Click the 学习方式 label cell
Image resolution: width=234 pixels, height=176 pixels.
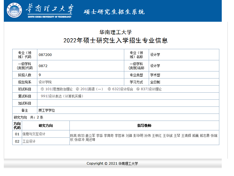tap(136, 82)
